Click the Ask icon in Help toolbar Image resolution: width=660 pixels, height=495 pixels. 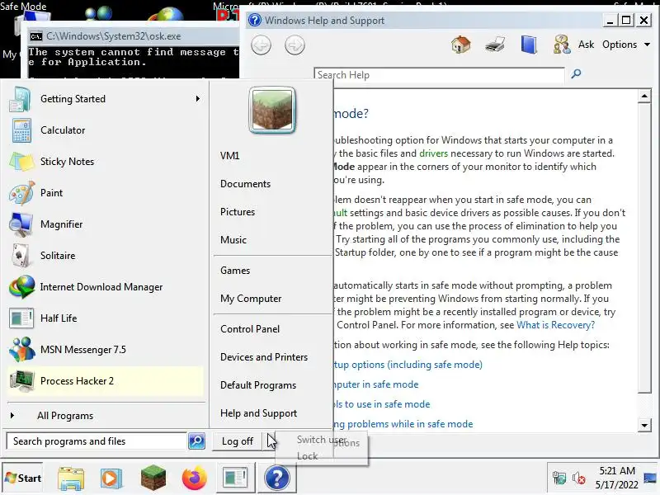click(x=562, y=45)
